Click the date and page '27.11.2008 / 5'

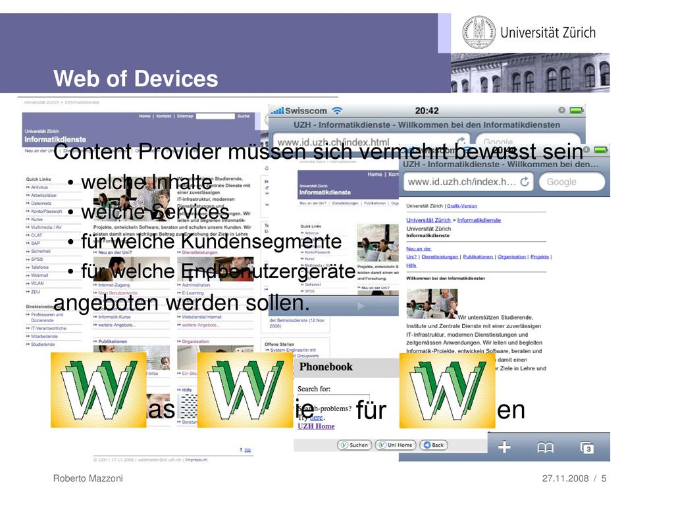(574, 478)
